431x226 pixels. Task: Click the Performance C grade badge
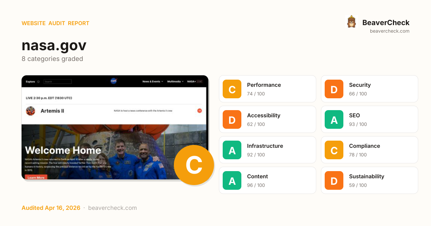(232, 89)
